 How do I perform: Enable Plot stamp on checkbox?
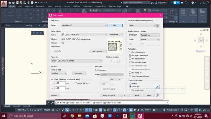(x=130, y=73)
